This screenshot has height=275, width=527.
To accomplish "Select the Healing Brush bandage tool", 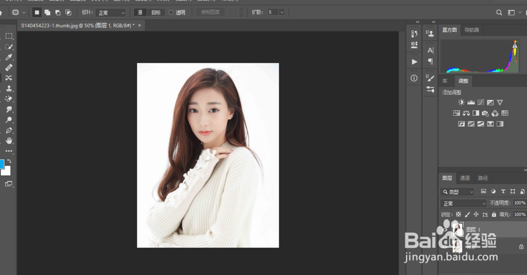I will tap(9, 67).
